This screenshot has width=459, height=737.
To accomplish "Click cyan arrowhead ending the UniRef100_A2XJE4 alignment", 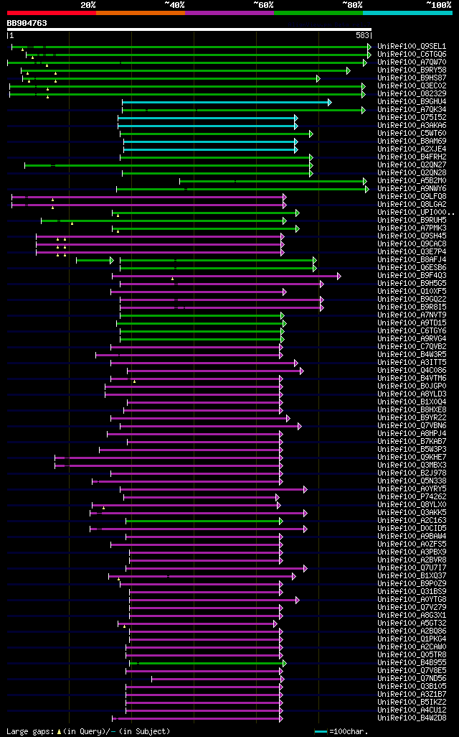I will tap(296, 150).
